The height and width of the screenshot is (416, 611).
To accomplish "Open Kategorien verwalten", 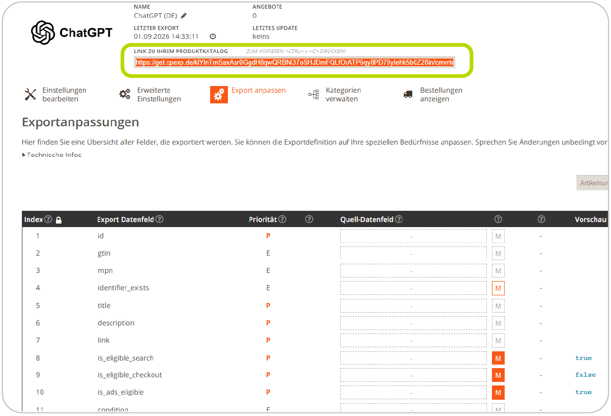I will [343, 95].
